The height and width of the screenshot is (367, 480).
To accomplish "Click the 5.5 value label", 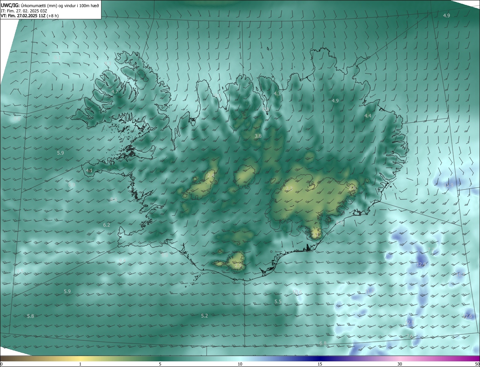I will tap(278, 302).
